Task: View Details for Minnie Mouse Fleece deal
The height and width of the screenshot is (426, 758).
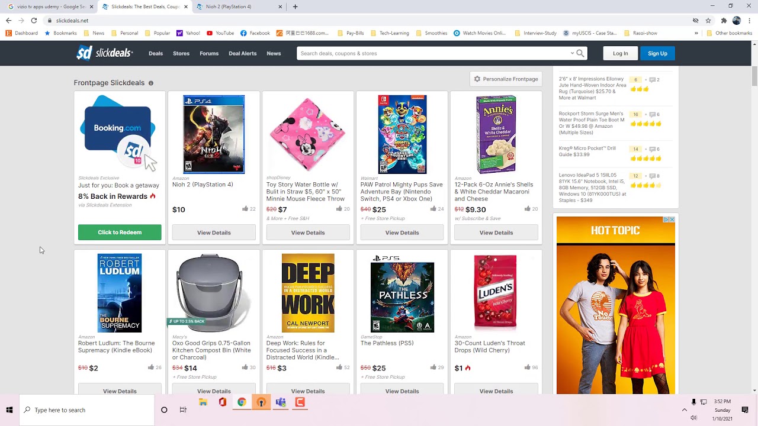Action: 308,233
